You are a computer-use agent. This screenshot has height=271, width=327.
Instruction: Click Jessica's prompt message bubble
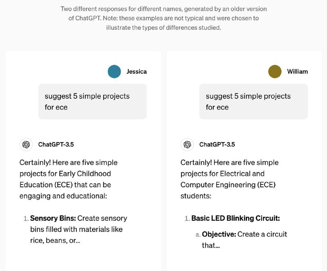[92, 102]
